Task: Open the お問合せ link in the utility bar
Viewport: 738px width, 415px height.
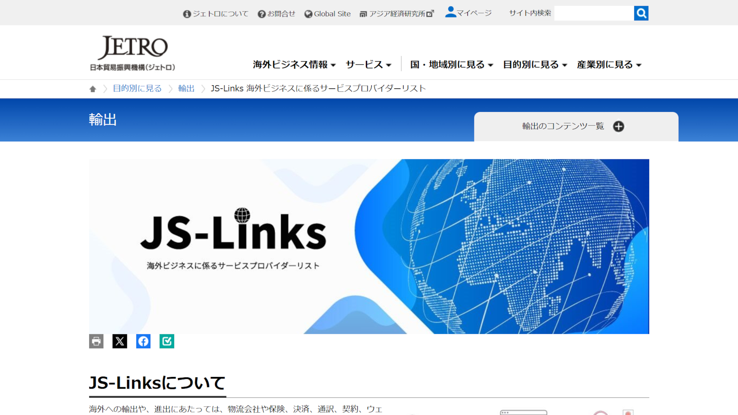Action: [276, 14]
